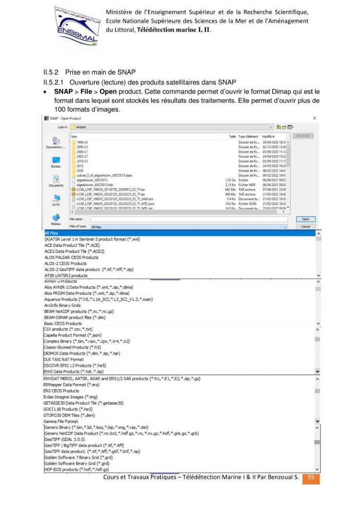Go to Bureau in places sidebar
The height and width of the screenshot is (514, 363).
tap(56, 160)
